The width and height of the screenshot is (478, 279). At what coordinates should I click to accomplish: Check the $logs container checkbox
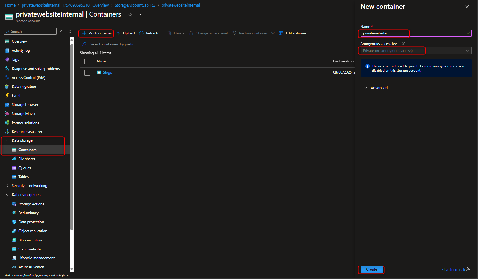pos(87,72)
